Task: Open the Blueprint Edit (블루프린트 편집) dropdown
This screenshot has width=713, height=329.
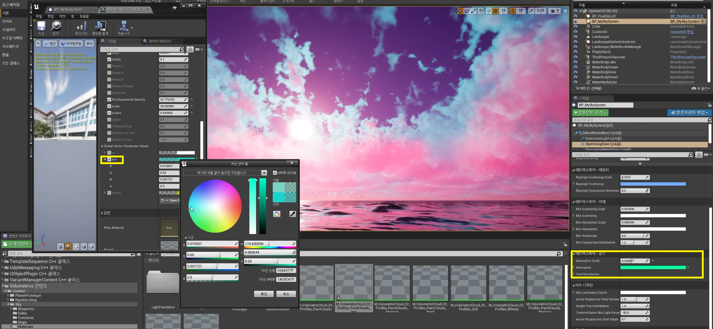Action: 689,113
